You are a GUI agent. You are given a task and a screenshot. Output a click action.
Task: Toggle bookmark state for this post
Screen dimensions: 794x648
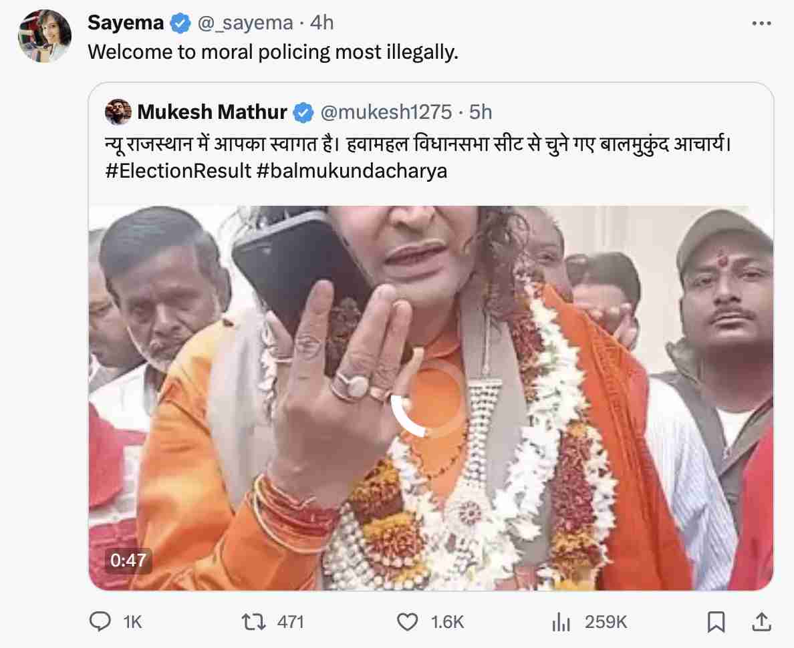click(716, 621)
